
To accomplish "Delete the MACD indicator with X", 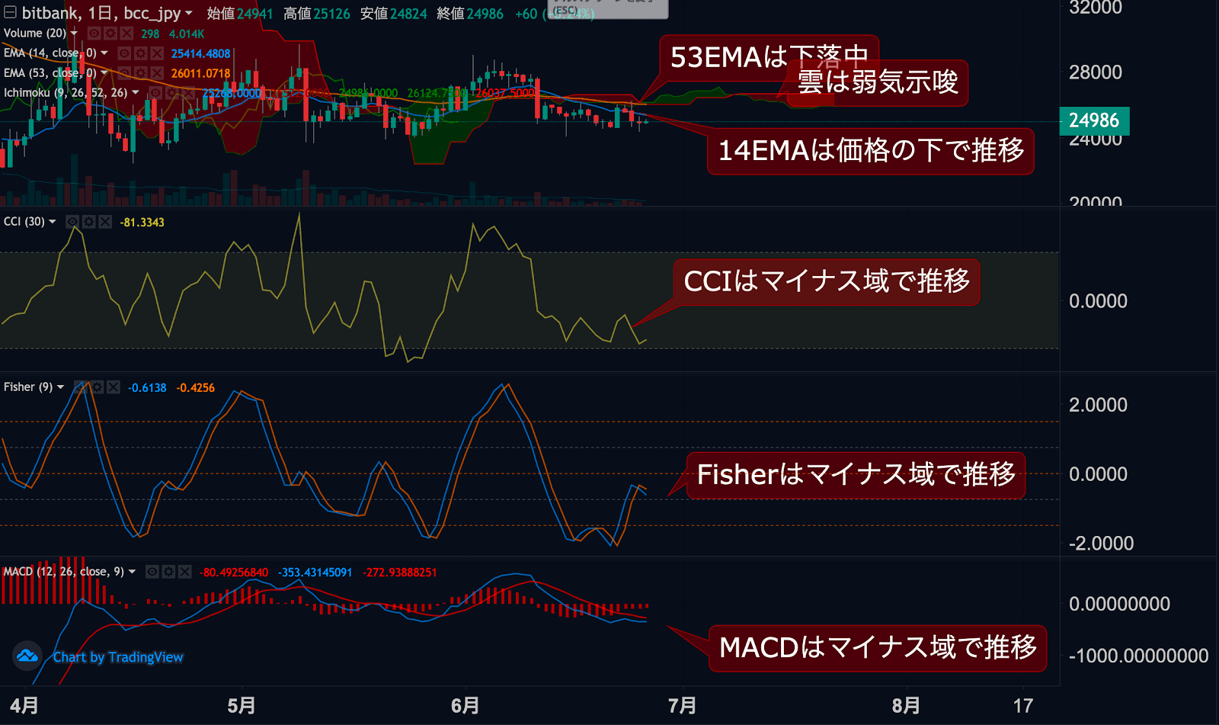I will pyautogui.click(x=185, y=572).
